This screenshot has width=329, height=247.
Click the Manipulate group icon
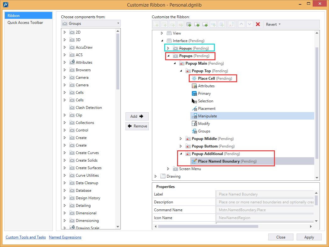click(194, 116)
